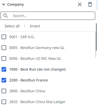This screenshot has height=108, width=98.
Task: Uncheck the 2200 - BestRun France checkbox
Action: tap(4, 80)
